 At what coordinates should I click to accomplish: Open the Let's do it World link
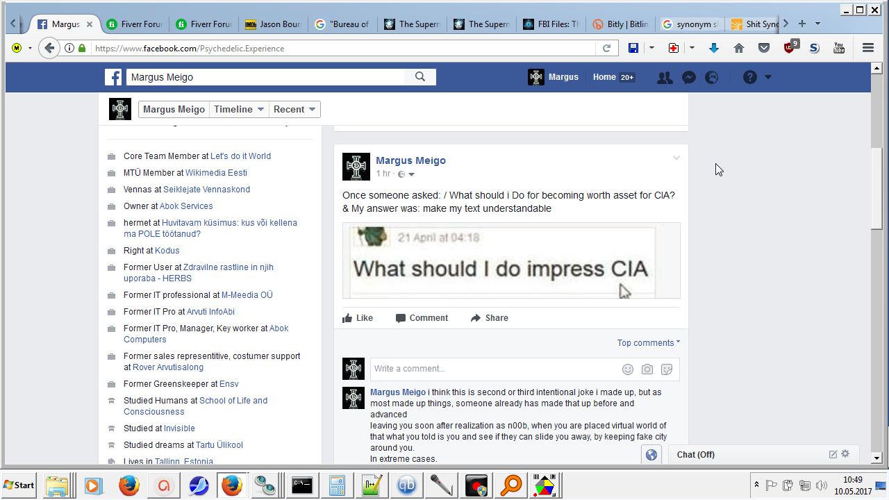pos(241,156)
